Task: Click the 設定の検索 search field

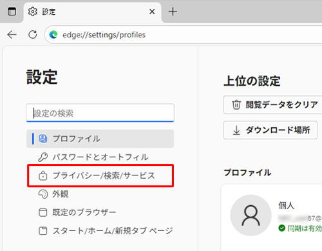Action: pyautogui.click(x=100, y=113)
